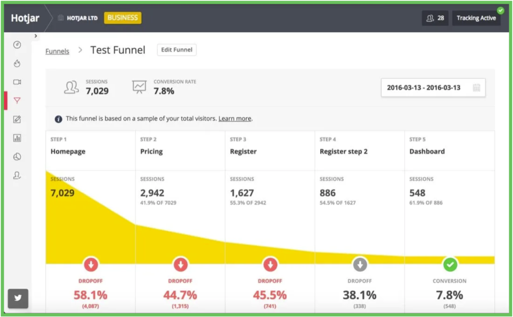
Task: Click the Tracking Active status button
Action: (476, 18)
